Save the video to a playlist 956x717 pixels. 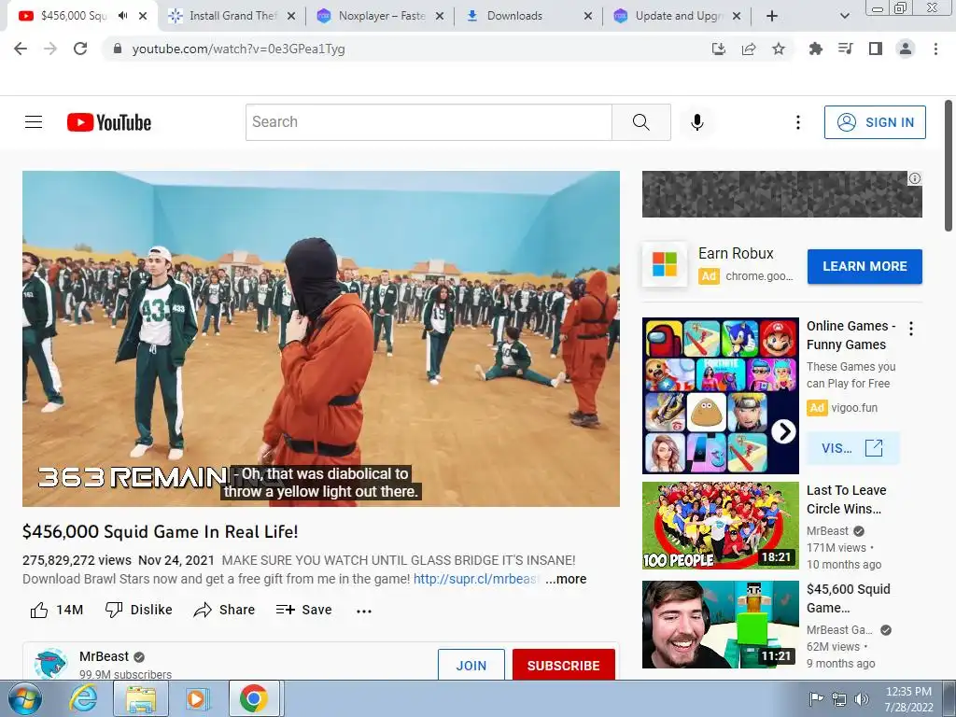click(x=303, y=610)
